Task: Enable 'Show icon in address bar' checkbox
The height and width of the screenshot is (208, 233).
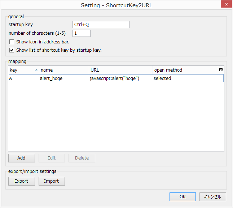Action: pos(12,42)
